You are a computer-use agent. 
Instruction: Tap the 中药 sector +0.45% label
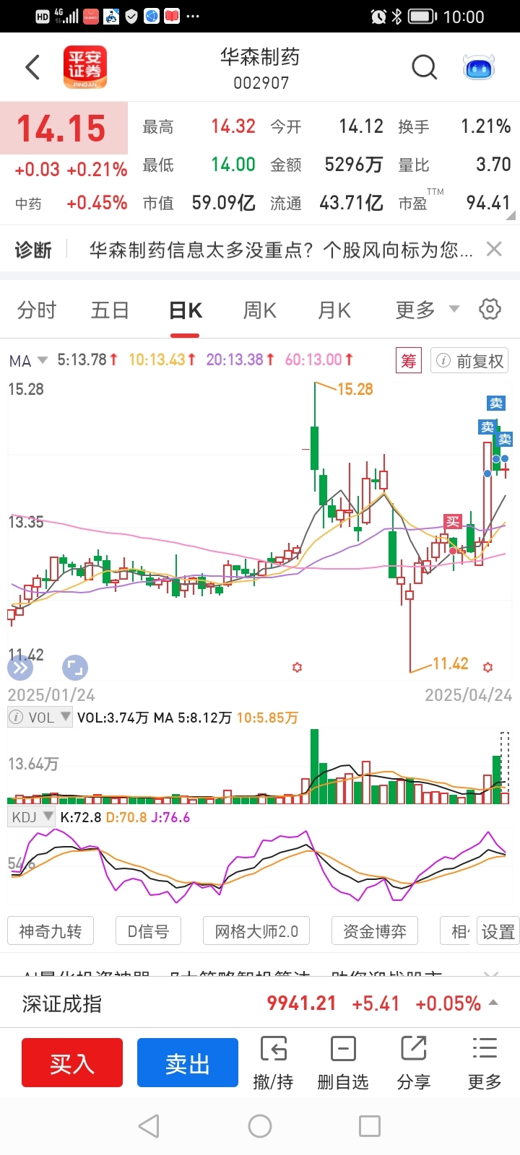[71, 204]
